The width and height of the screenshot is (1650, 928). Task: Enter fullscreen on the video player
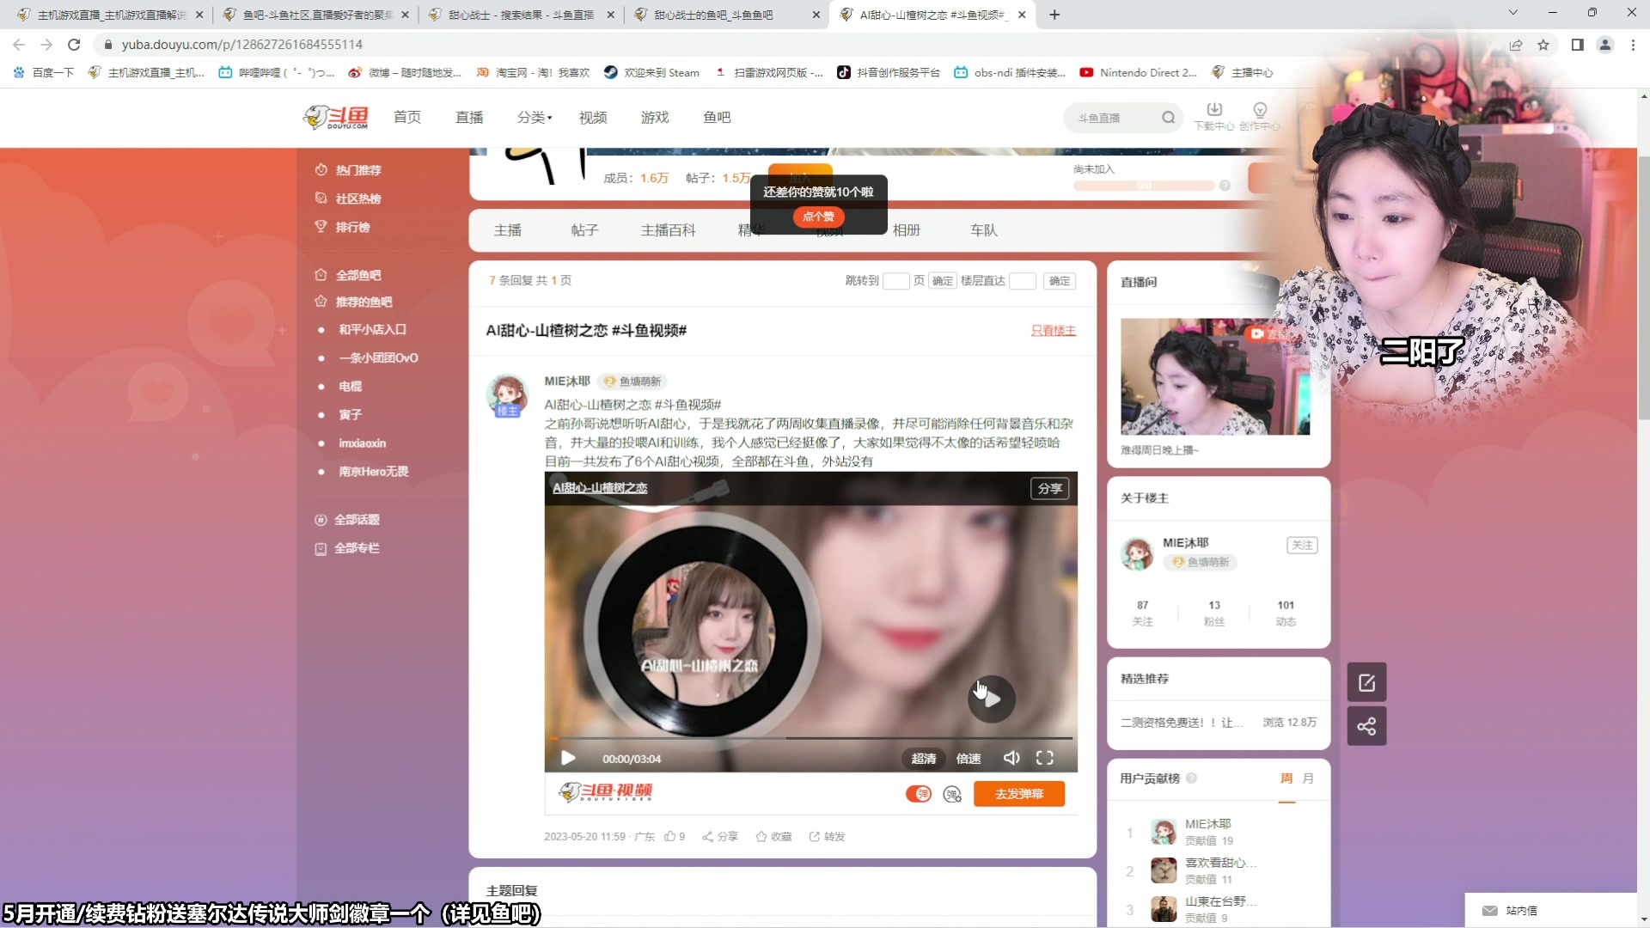pos(1044,758)
